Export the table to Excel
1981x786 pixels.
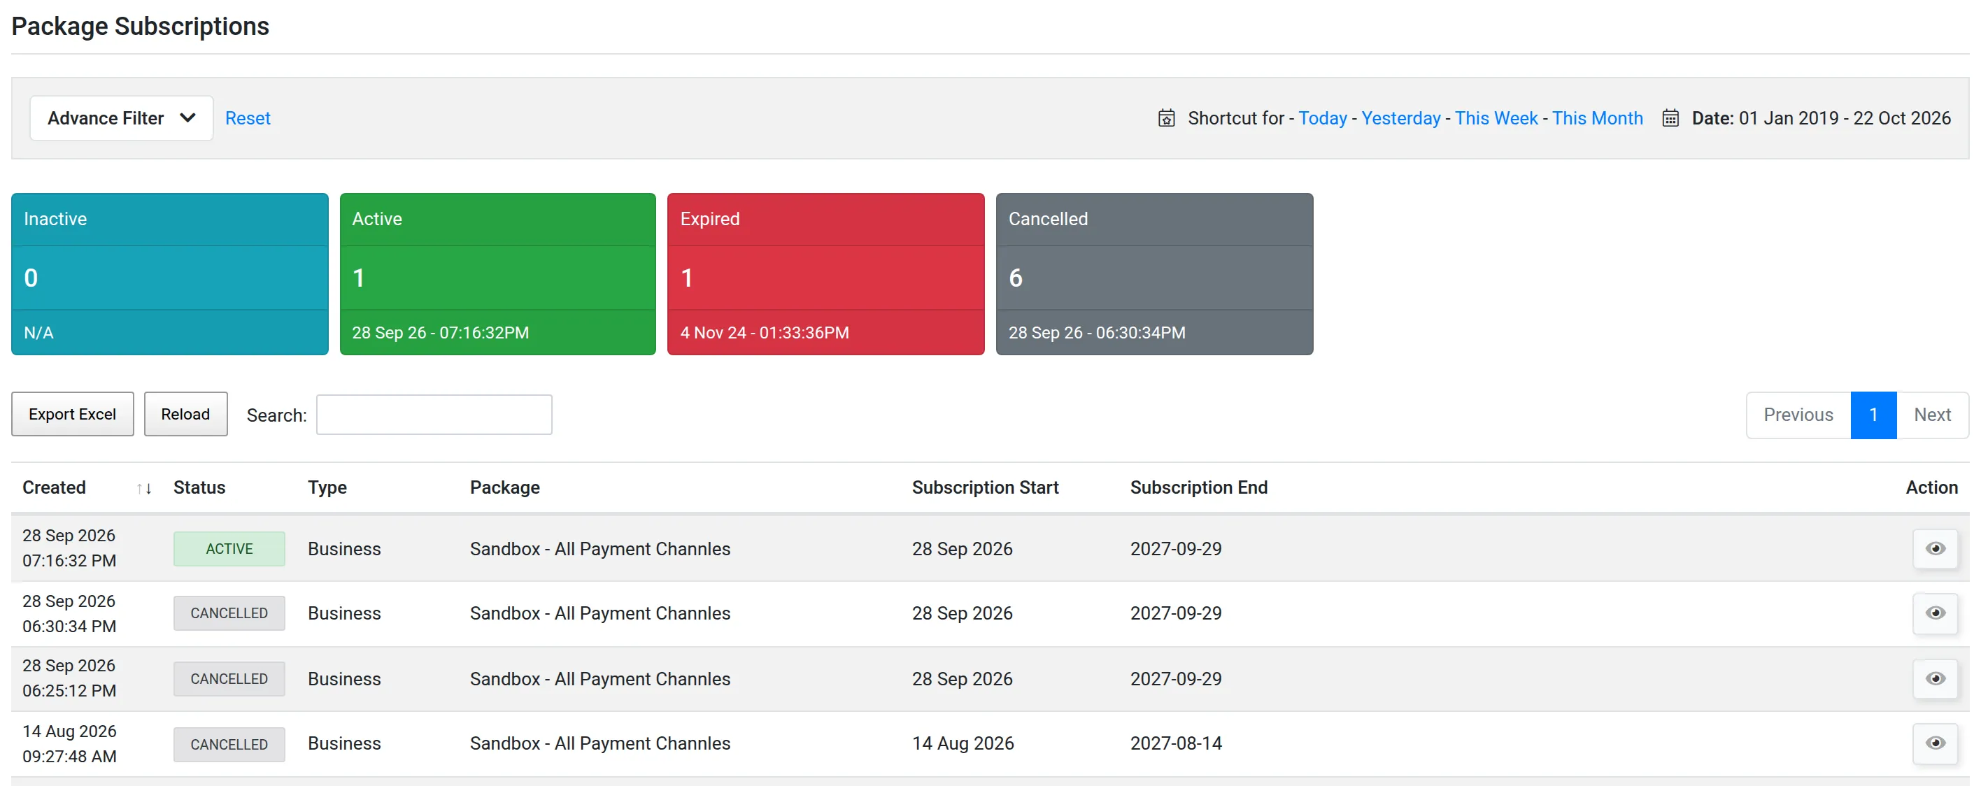pos(72,414)
